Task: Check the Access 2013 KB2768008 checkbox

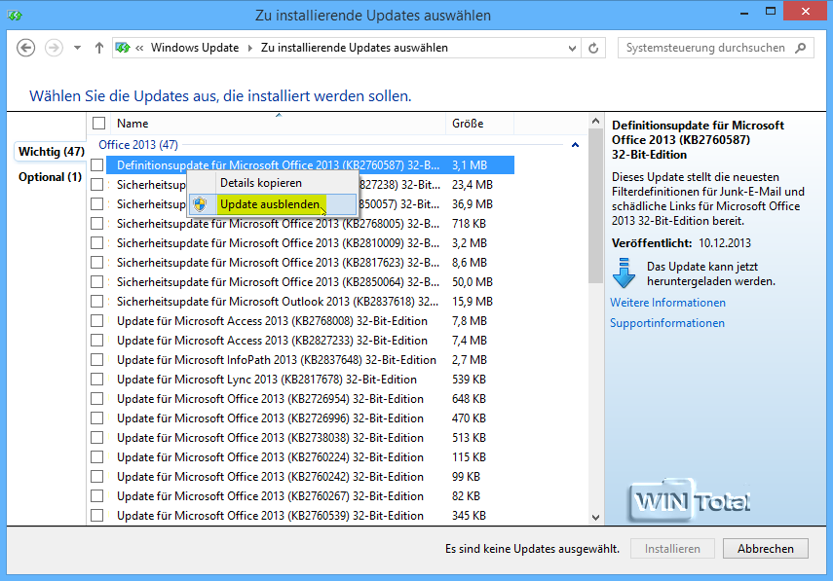Action: 96,321
